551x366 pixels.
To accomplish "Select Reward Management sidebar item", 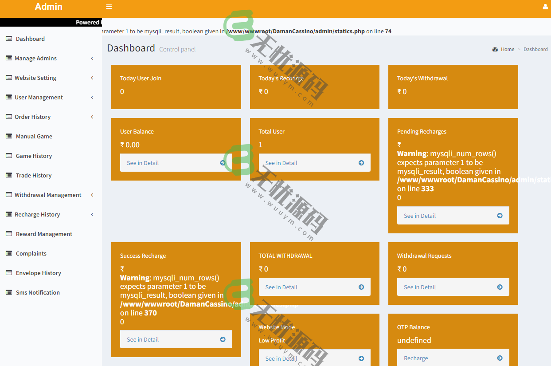I will click(44, 234).
